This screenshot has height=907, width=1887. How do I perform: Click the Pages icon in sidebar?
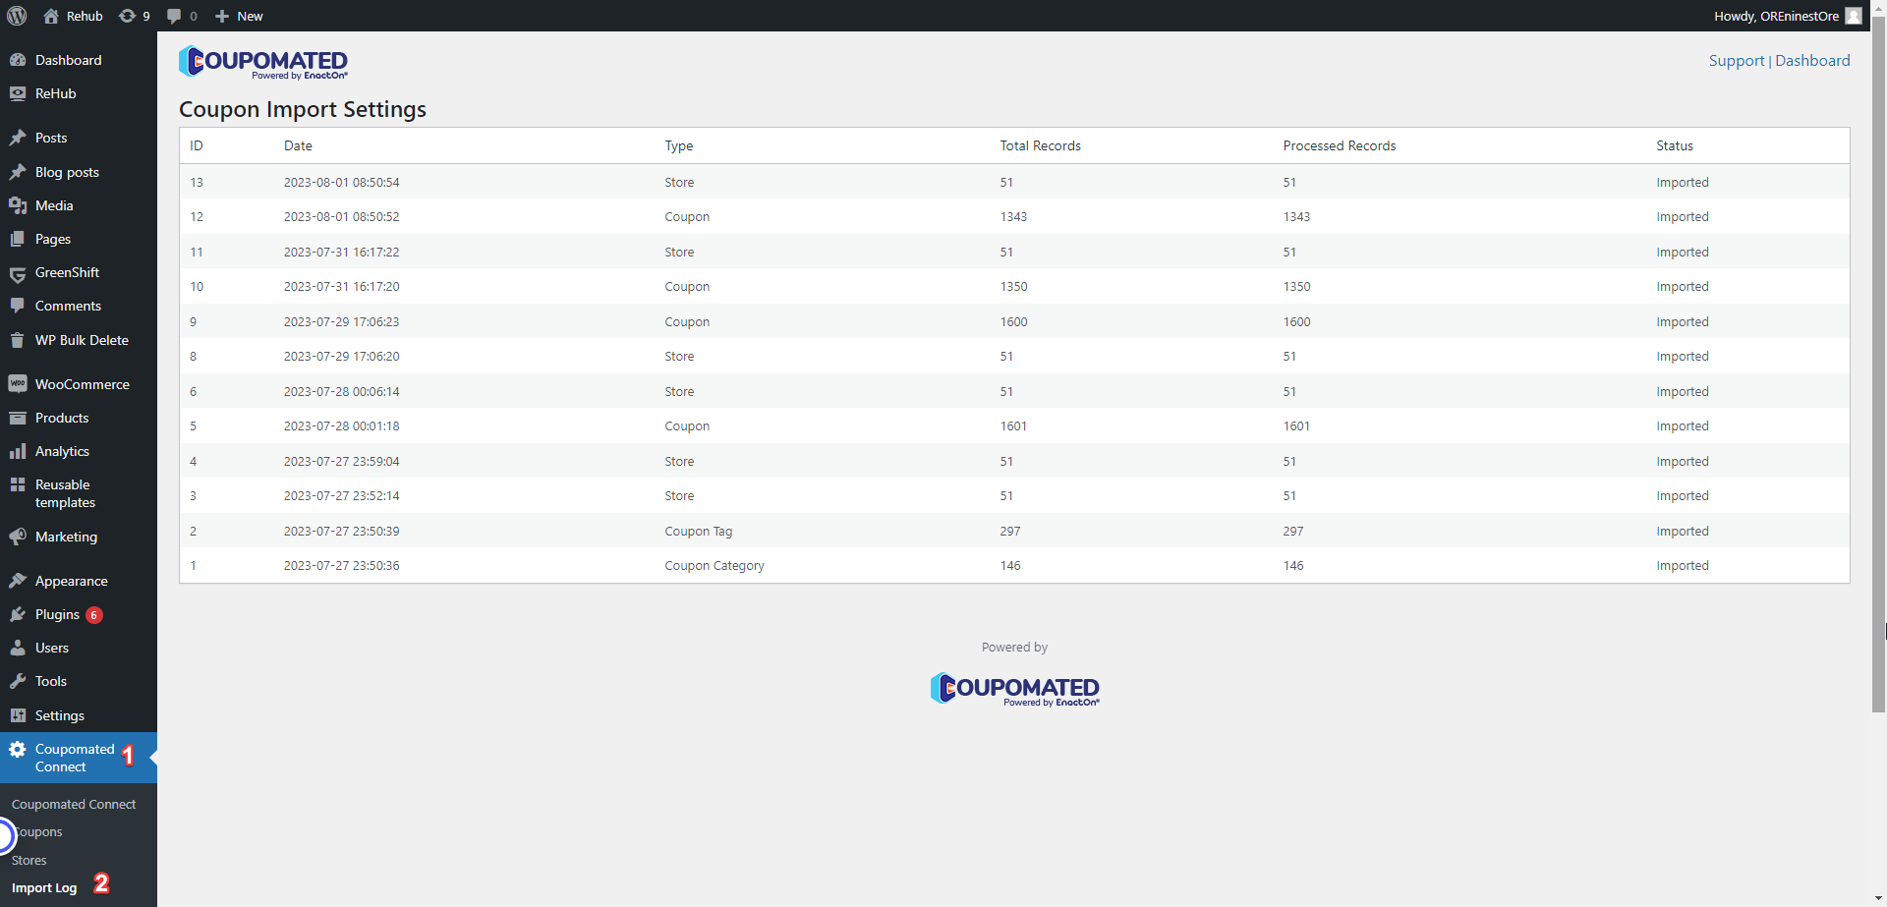tap(18, 239)
